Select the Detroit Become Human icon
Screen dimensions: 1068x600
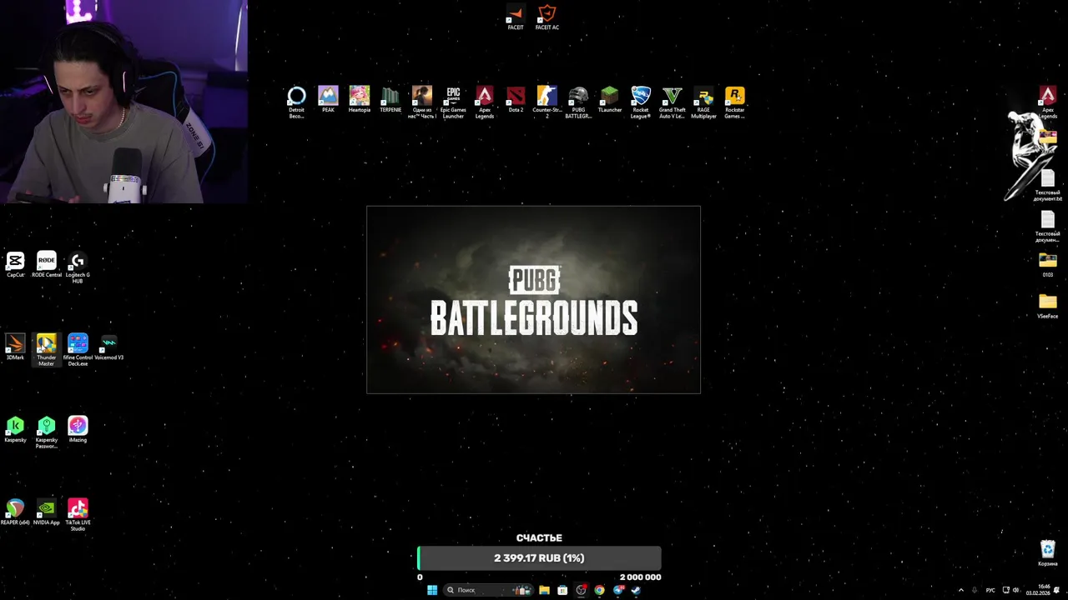point(296,102)
